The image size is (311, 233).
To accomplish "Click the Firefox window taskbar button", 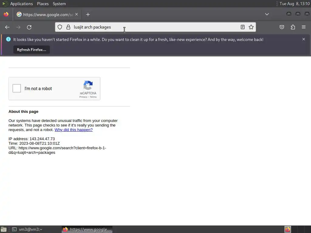I will (87, 229).
